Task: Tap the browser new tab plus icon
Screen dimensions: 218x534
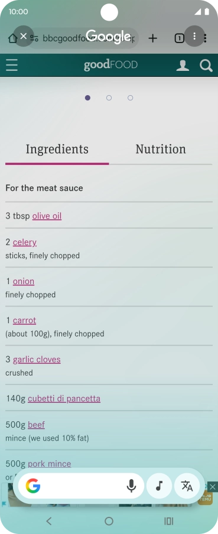Action: (153, 38)
